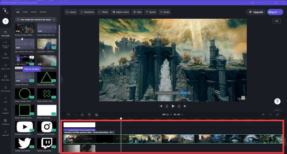The width and height of the screenshot is (287, 154).
Task: Delete selected clip with trash icon
Action: [x=89, y=114]
